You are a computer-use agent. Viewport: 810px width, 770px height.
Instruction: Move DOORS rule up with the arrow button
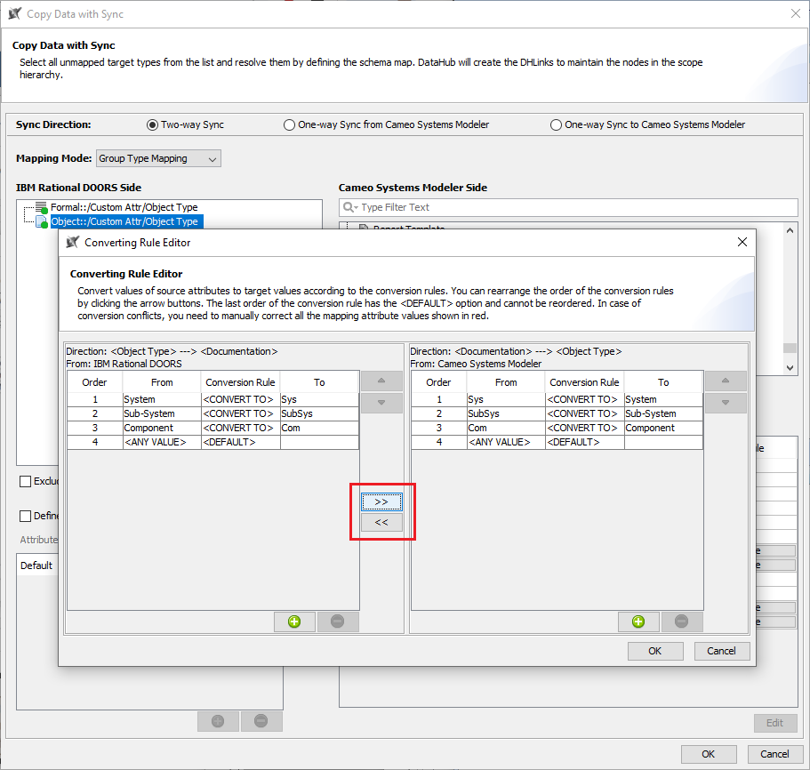[x=381, y=381]
